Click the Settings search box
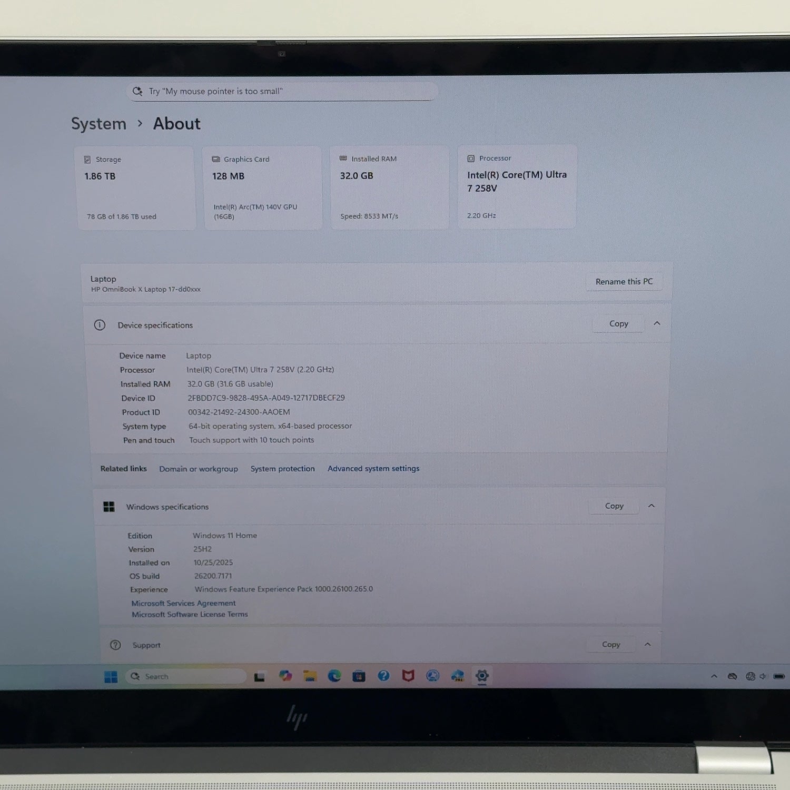 (x=282, y=91)
